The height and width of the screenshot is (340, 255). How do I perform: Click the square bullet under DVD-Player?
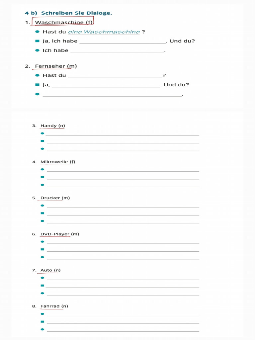42,249
